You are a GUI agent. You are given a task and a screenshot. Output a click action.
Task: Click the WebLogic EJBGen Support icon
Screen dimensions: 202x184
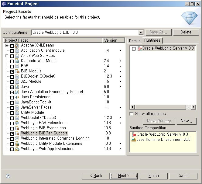(x=17, y=133)
